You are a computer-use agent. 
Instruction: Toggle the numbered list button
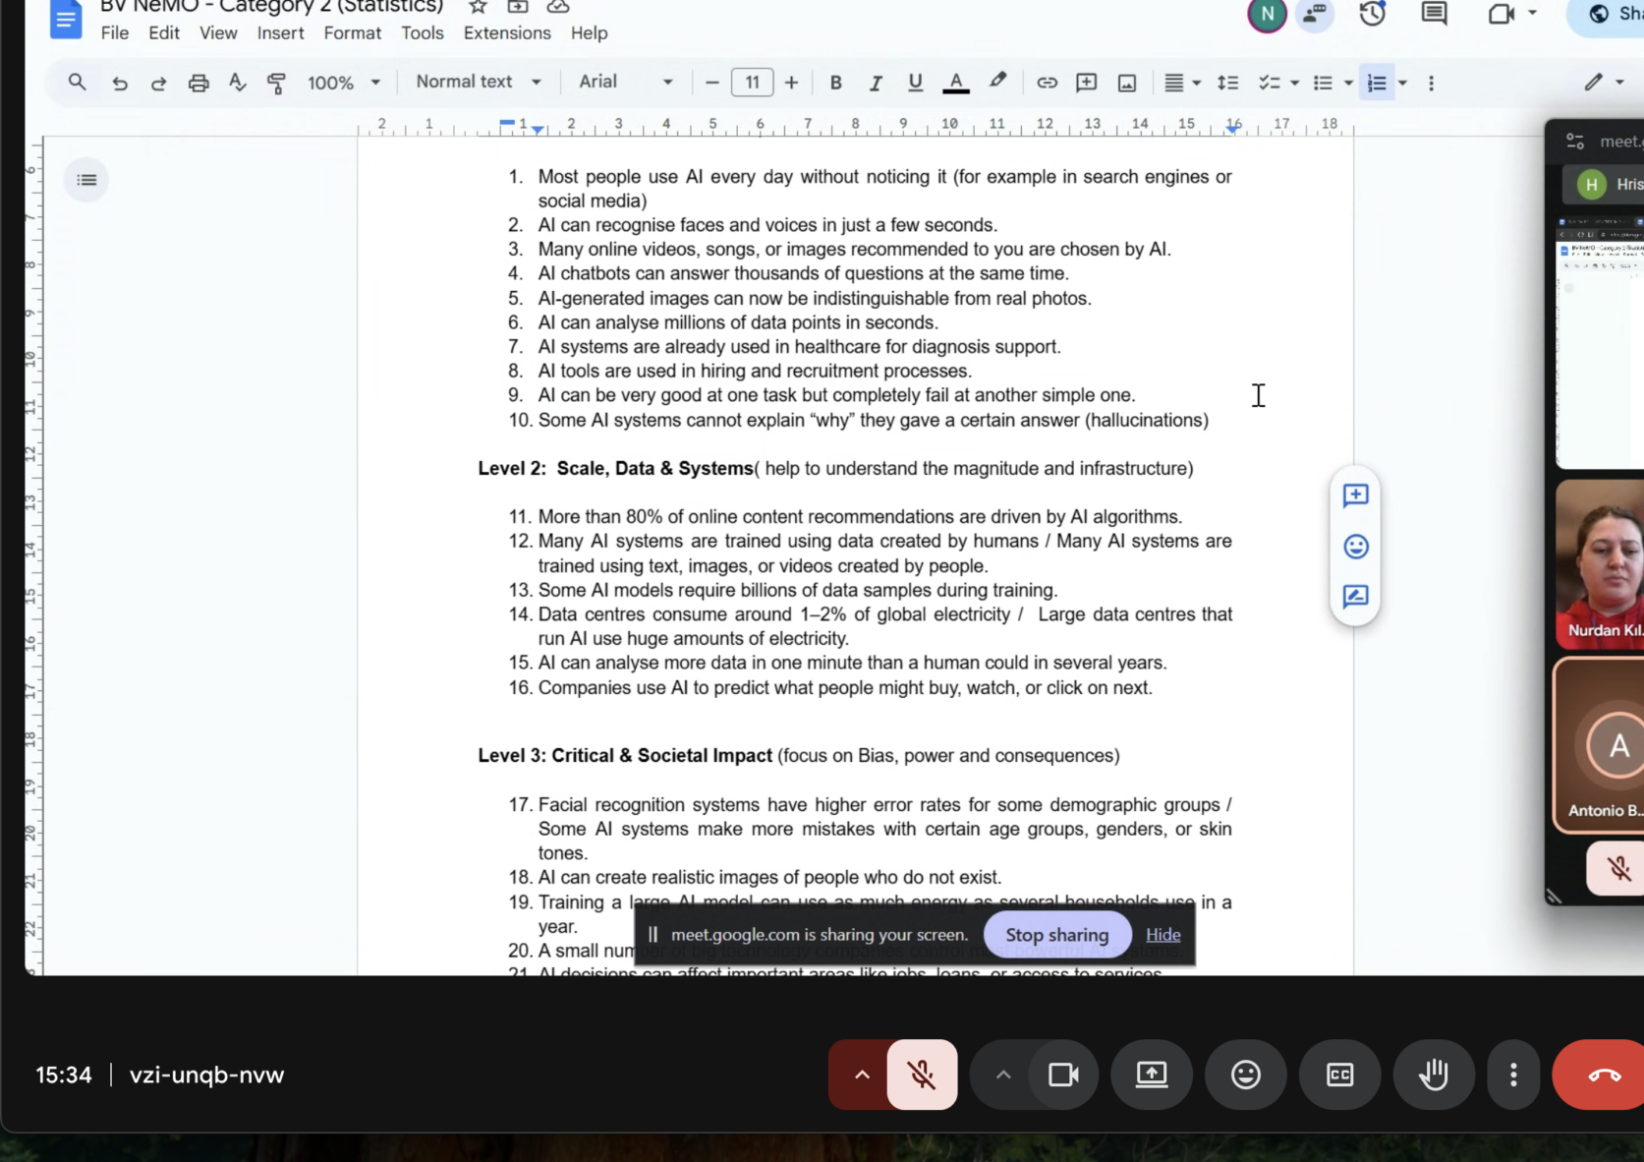point(1377,84)
